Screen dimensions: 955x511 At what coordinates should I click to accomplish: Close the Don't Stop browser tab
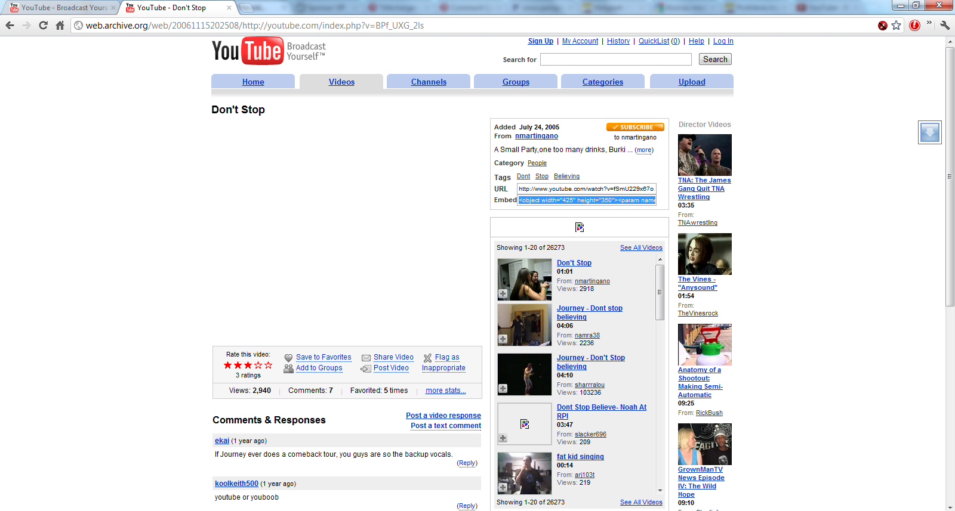pyautogui.click(x=229, y=8)
